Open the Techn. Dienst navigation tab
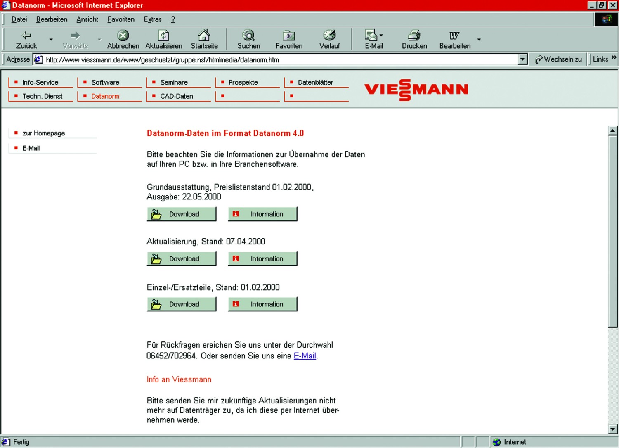This screenshot has height=448, width=619. [40, 96]
